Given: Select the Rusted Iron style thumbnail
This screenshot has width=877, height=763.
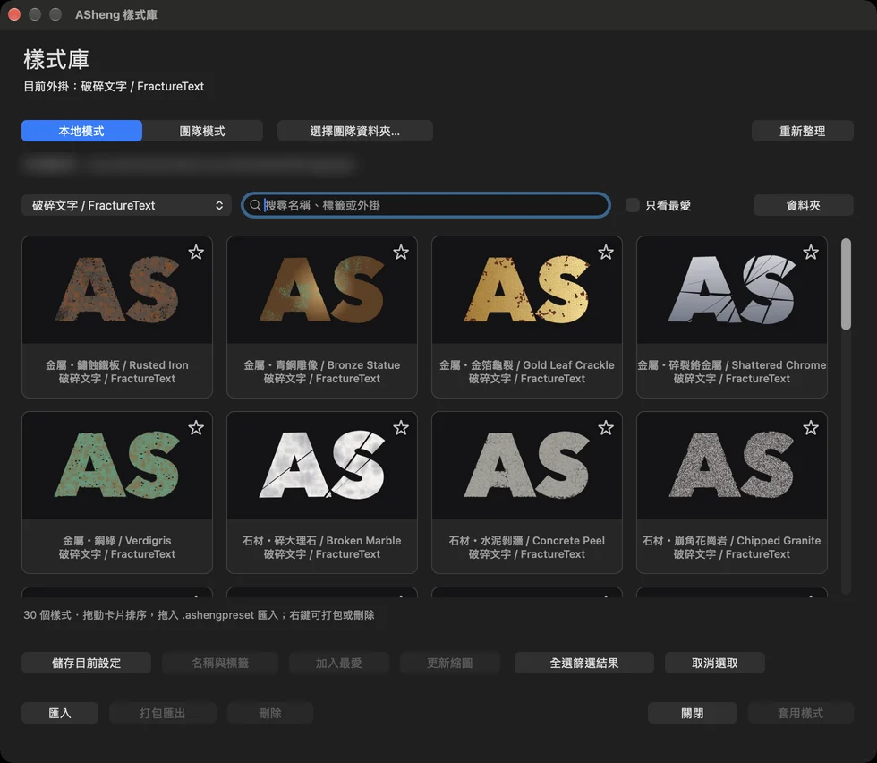Looking at the screenshot, I should [x=117, y=290].
